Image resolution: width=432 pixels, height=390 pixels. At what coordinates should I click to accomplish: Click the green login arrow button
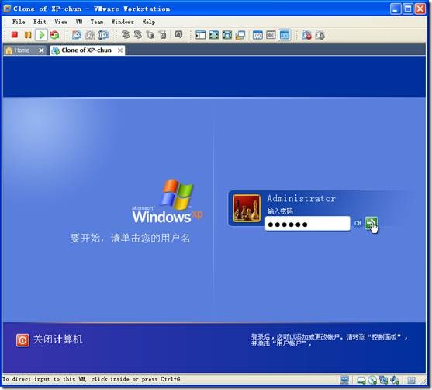tap(371, 223)
